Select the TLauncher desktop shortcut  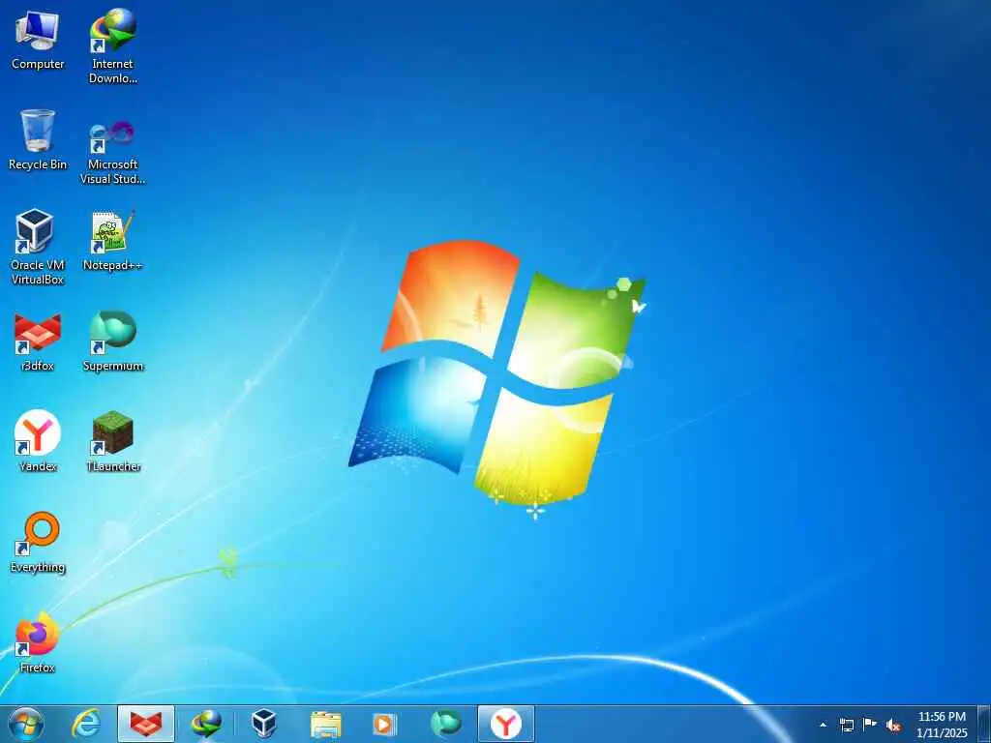point(112,441)
